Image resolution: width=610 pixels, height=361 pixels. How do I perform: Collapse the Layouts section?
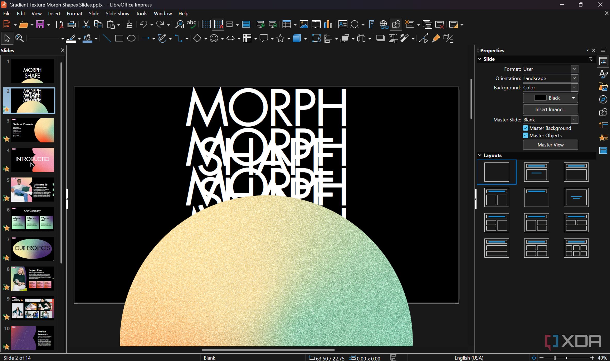(x=480, y=155)
